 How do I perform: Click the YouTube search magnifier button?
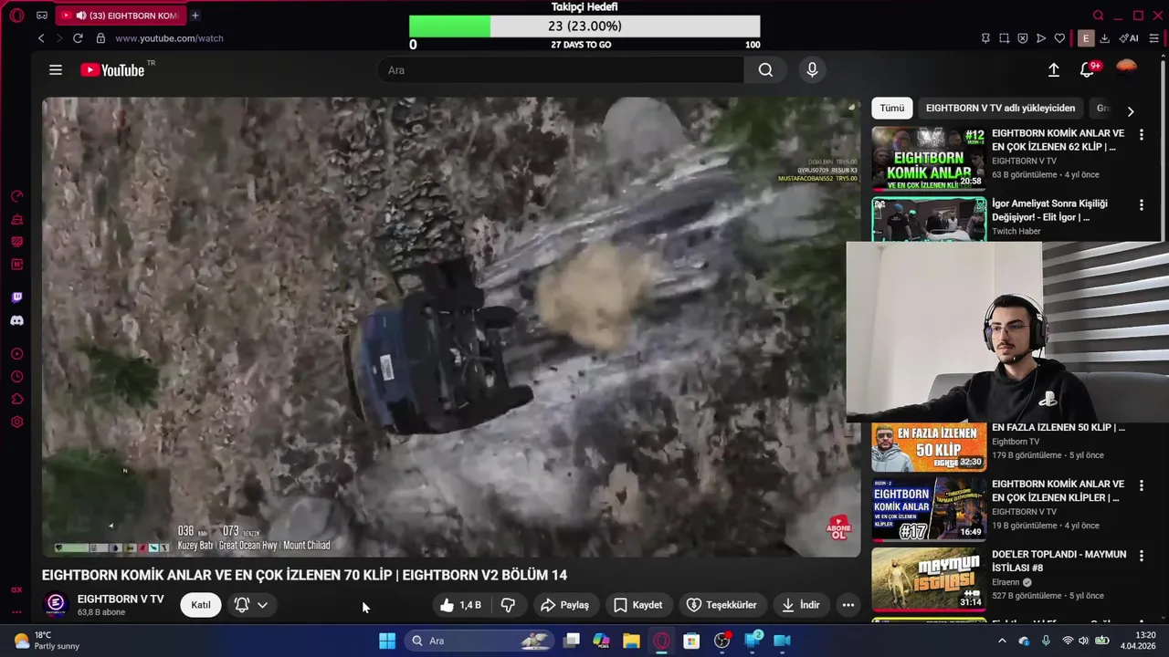[x=765, y=70]
